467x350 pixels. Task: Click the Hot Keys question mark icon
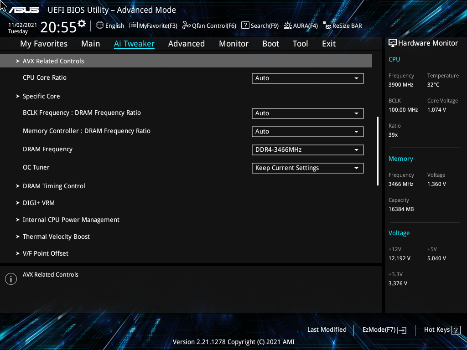pyautogui.click(x=456, y=330)
